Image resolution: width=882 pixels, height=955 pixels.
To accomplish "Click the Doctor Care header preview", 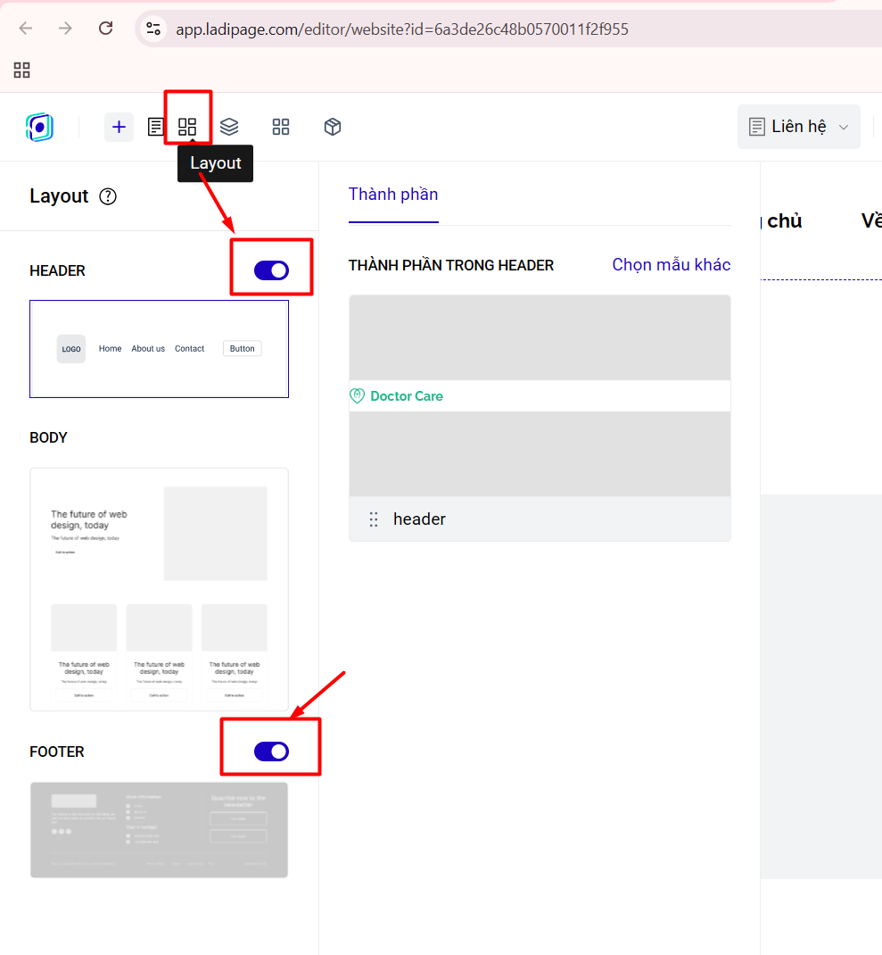I will pyautogui.click(x=540, y=396).
